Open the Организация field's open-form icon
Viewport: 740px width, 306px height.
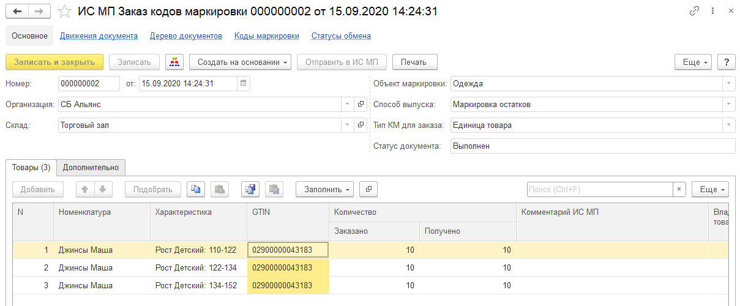click(x=361, y=104)
